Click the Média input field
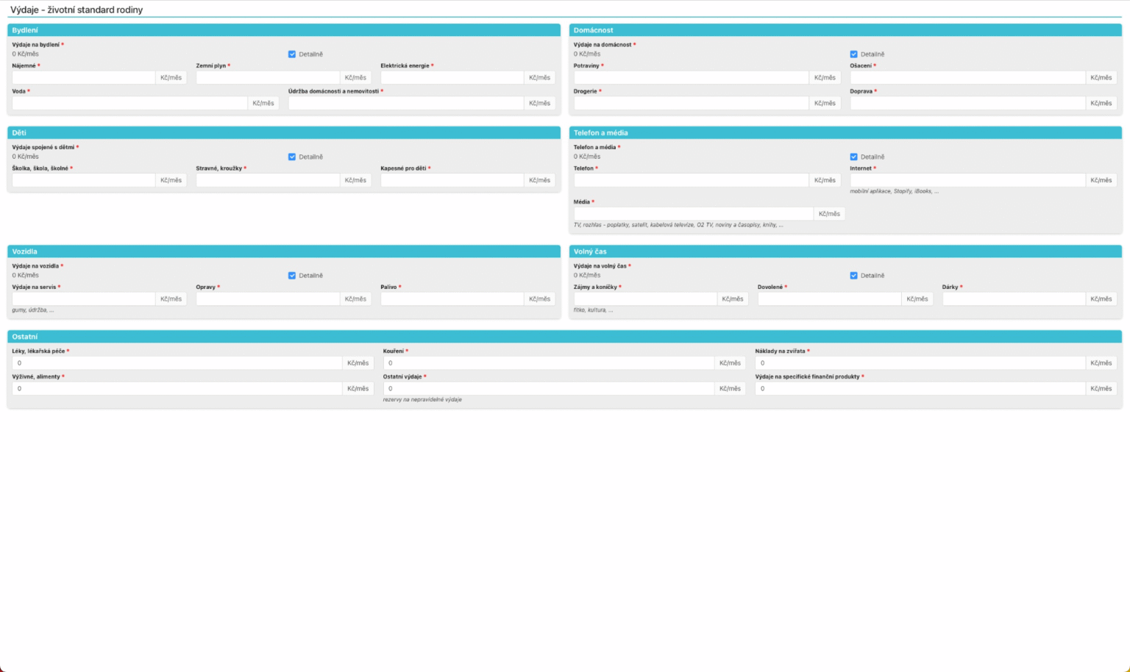This screenshot has height=672, width=1130. click(x=693, y=214)
